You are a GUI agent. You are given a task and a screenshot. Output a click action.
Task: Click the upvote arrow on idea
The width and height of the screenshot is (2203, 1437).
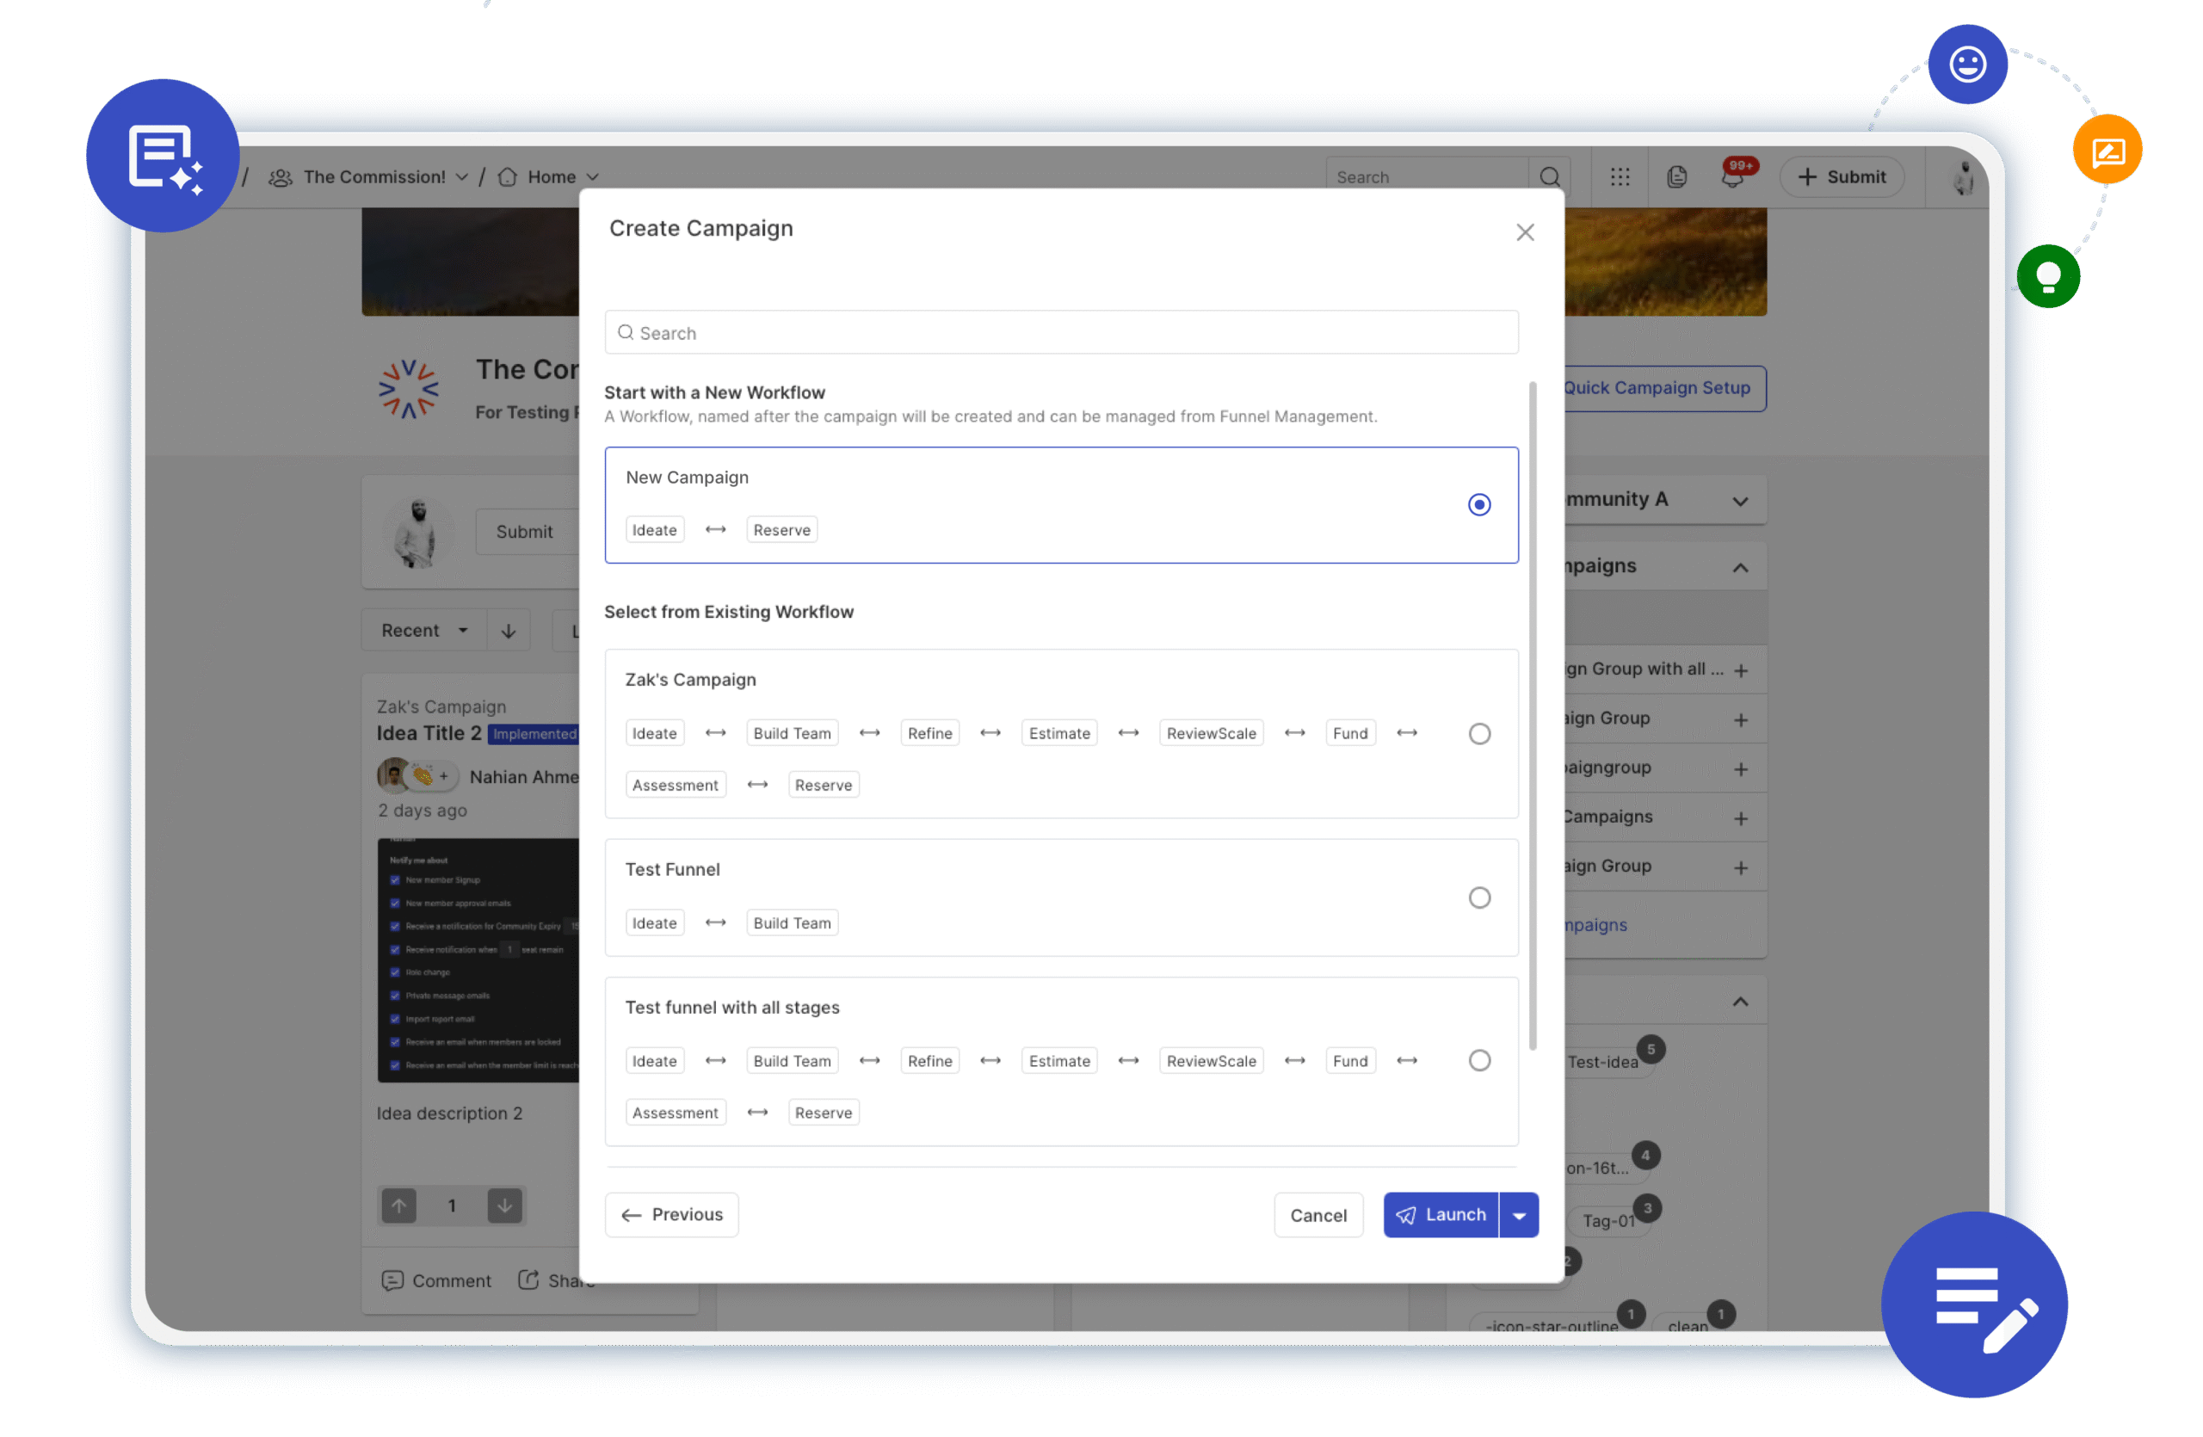pyautogui.click(x=399, y=1206)
